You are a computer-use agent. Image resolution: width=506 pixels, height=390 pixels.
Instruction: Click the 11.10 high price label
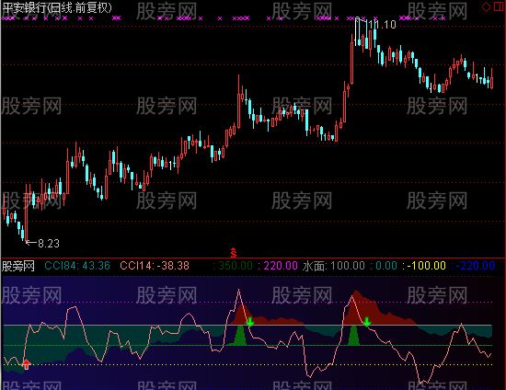pos(382,25)
